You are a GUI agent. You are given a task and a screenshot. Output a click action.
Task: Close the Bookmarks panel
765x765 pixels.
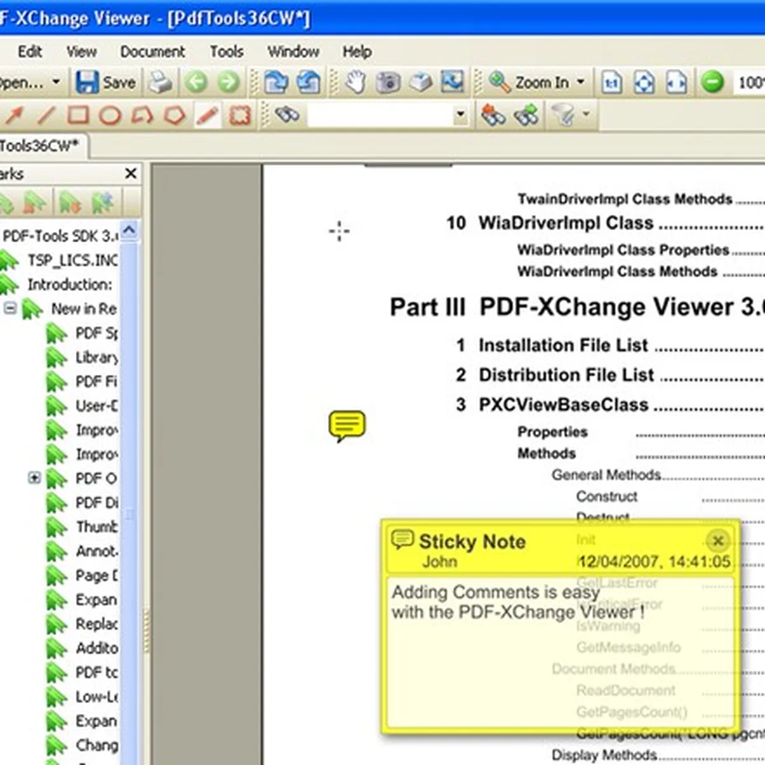pyautogui.click(x=131, y=173)
